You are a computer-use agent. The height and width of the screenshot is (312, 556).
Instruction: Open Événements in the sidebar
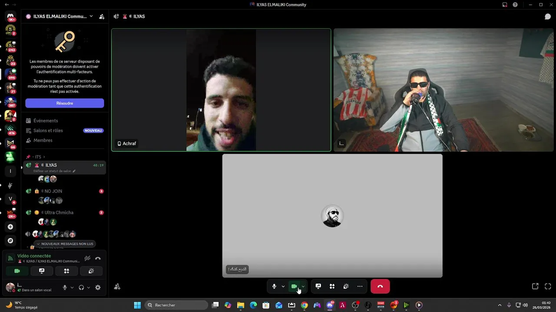pyautogui.click(x=65, y=121)
